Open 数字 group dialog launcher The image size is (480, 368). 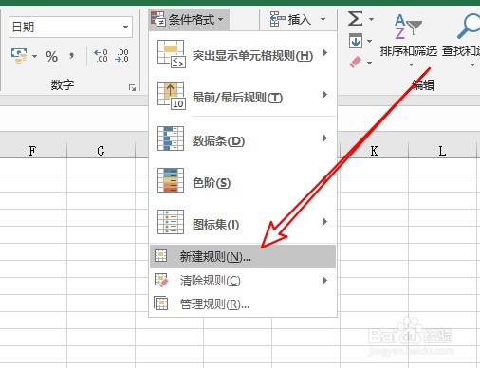pos(133,87)
